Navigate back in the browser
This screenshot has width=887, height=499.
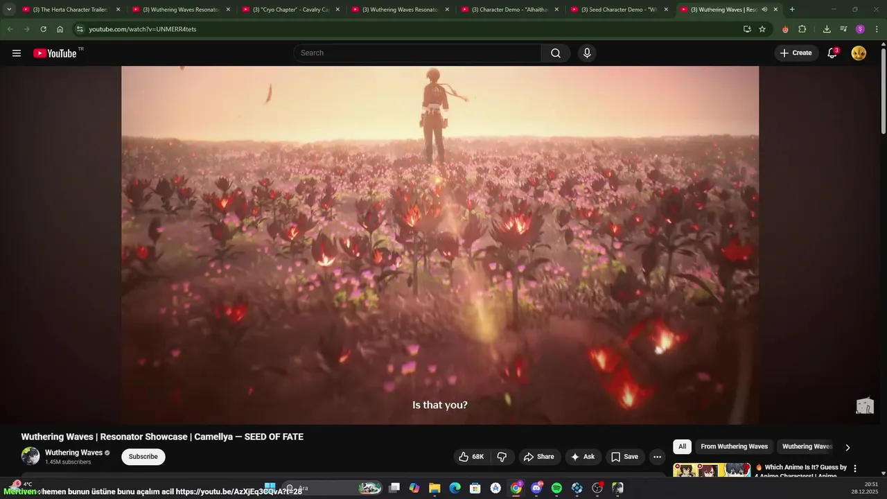pyautogui.click(x=10, y=29)
